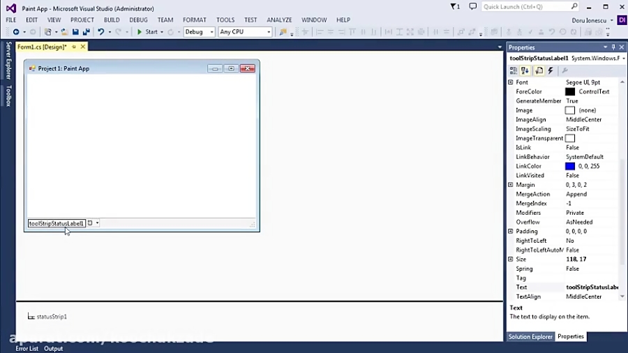Close the Properties panel

(x=622, y=47)
